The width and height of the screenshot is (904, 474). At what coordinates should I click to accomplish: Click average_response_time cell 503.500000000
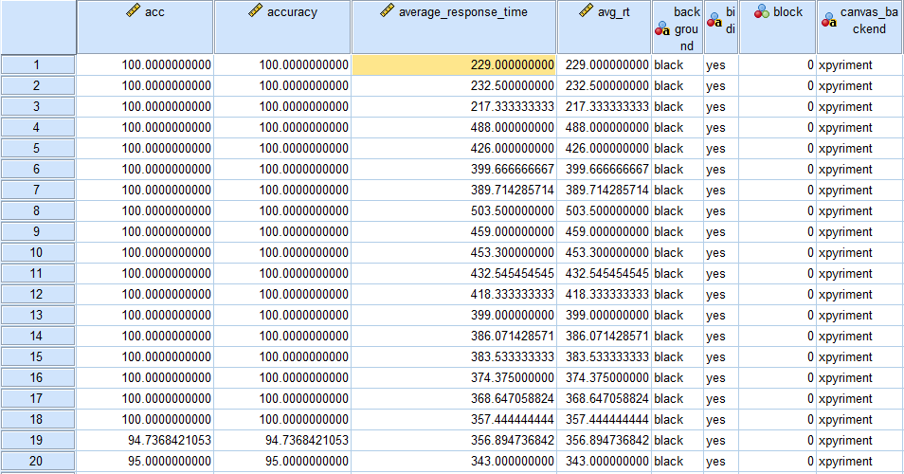454,210
